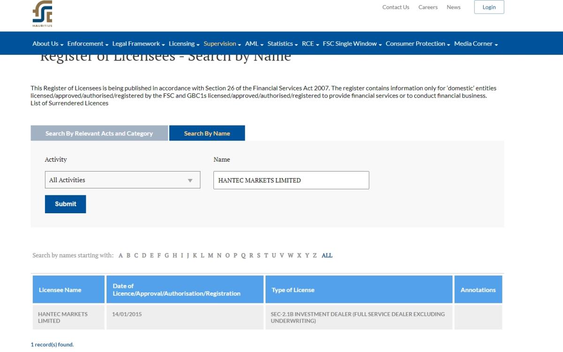
Task: Select the Search By Name tab
Action: [207, 134]
